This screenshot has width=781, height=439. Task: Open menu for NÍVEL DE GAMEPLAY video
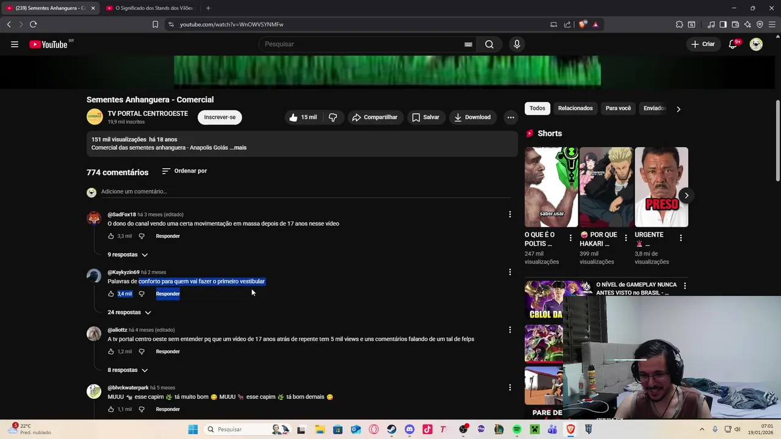[685, 285]
